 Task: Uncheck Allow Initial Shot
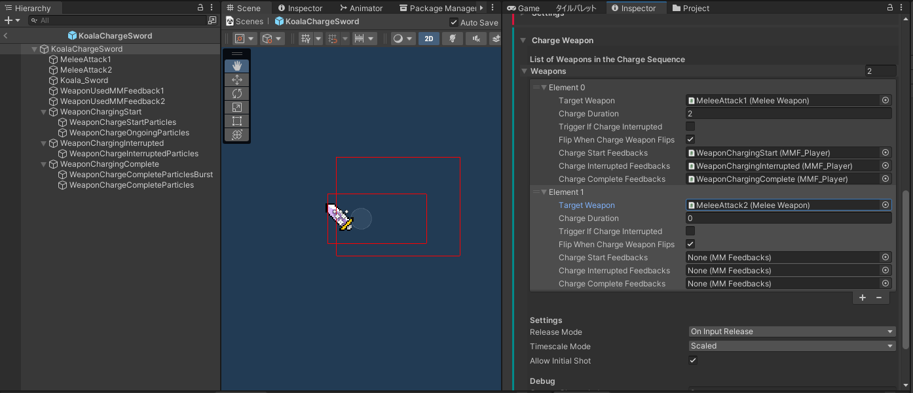click(x=693, y=360)
